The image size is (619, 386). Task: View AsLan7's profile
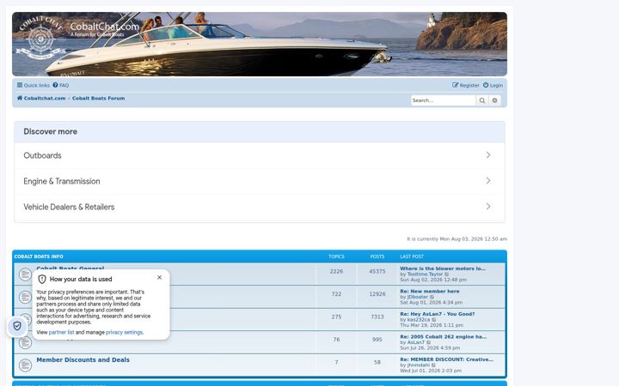[x=416, y=342]
